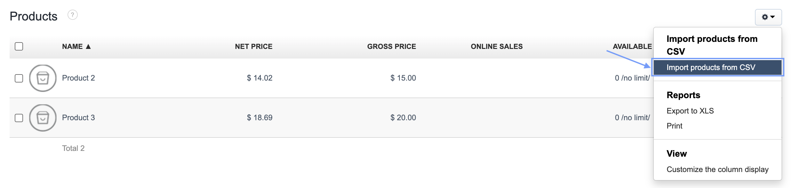This screenshot has height=188, width=793.
Task: Click the help question mark icon
Action: click(73, 15)
